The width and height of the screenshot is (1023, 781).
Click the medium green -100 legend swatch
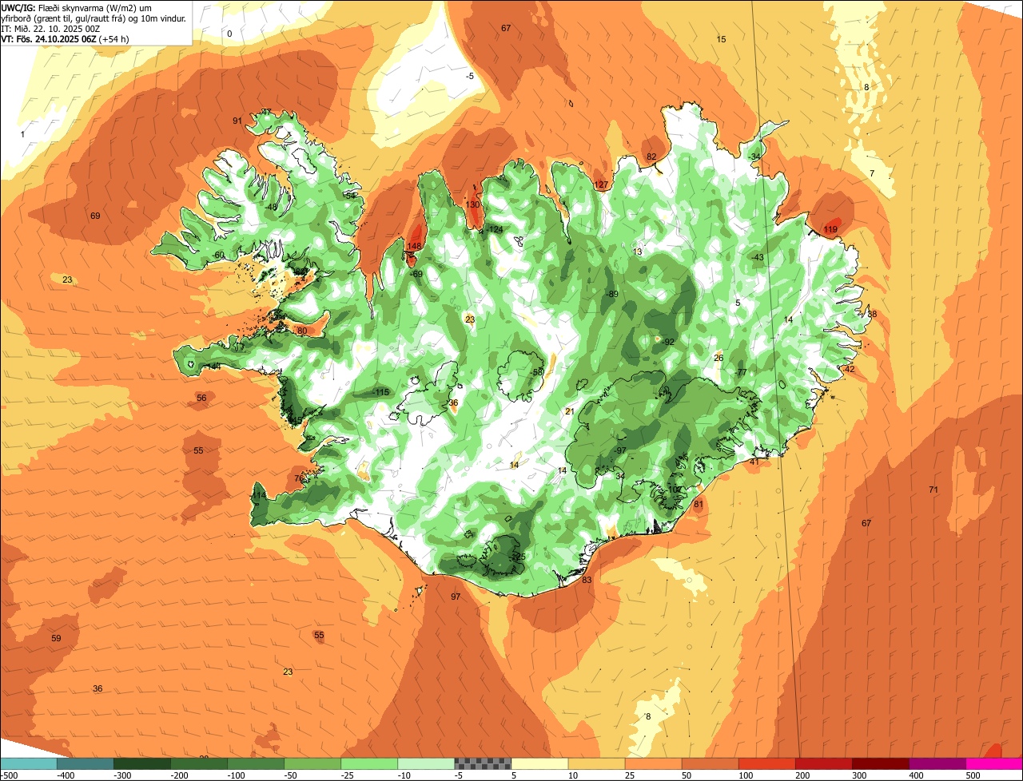[x=255, y=763]
